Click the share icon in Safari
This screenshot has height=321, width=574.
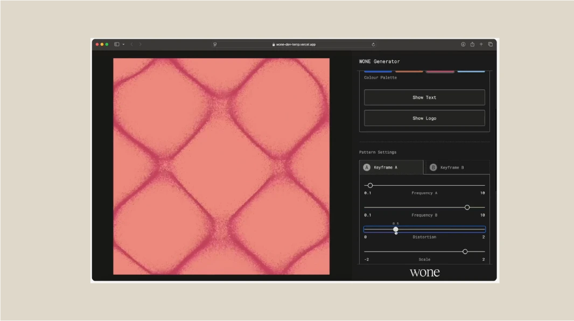coord(472,44)
